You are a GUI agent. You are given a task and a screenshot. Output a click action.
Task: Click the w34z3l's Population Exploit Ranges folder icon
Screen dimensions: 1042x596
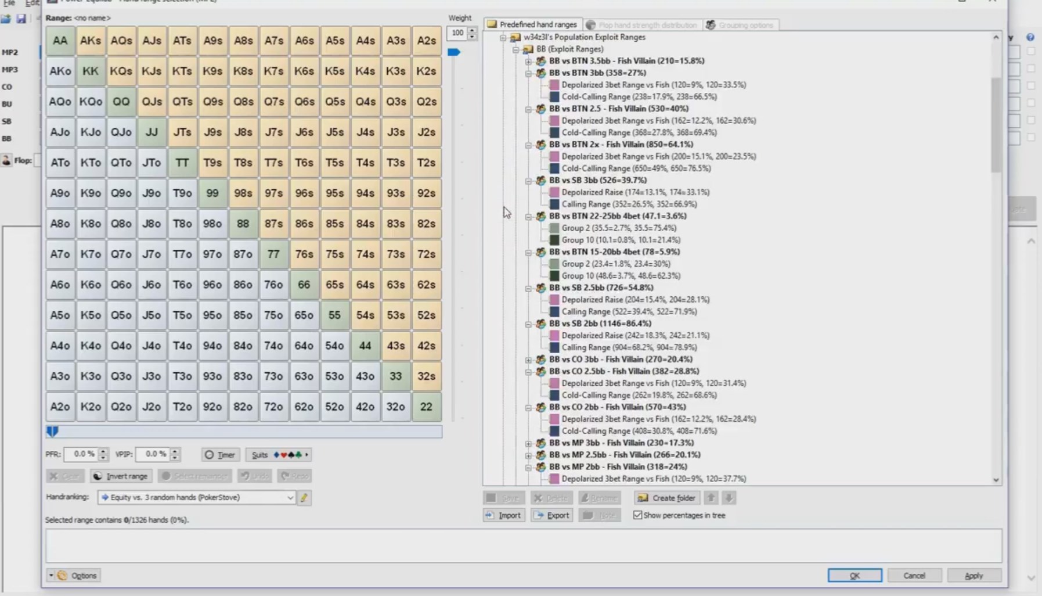[515, 37]
